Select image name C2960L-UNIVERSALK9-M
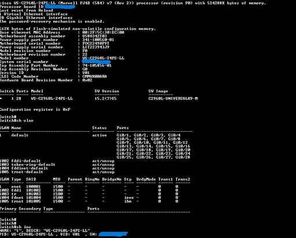296x238 pixels. point(173,98)
